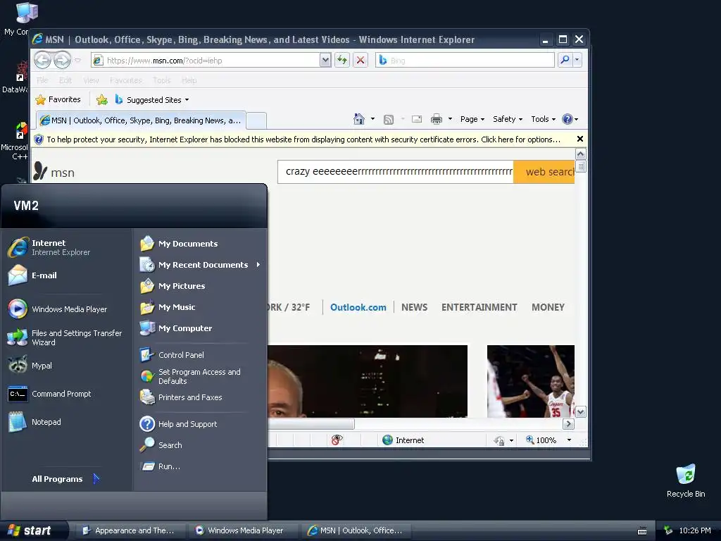This screenshot has width=721, height=541.
Task: Click the Add to Favorites Bar star icon
Action: pos(101,99)
